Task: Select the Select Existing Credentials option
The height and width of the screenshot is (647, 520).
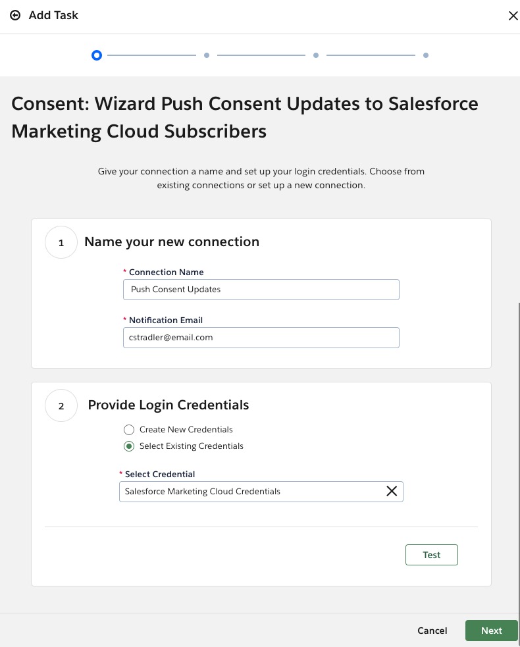Action: tap(129, 446)
